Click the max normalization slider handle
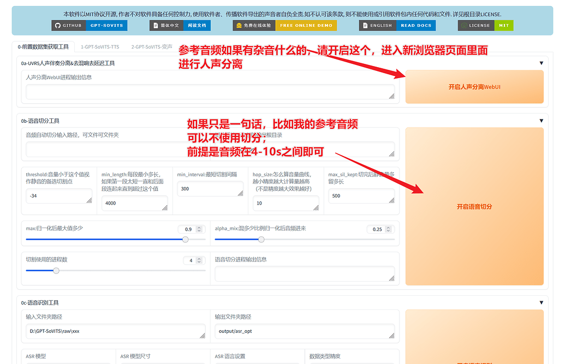The width and height of the screenshot is (565, 364). 186,240
